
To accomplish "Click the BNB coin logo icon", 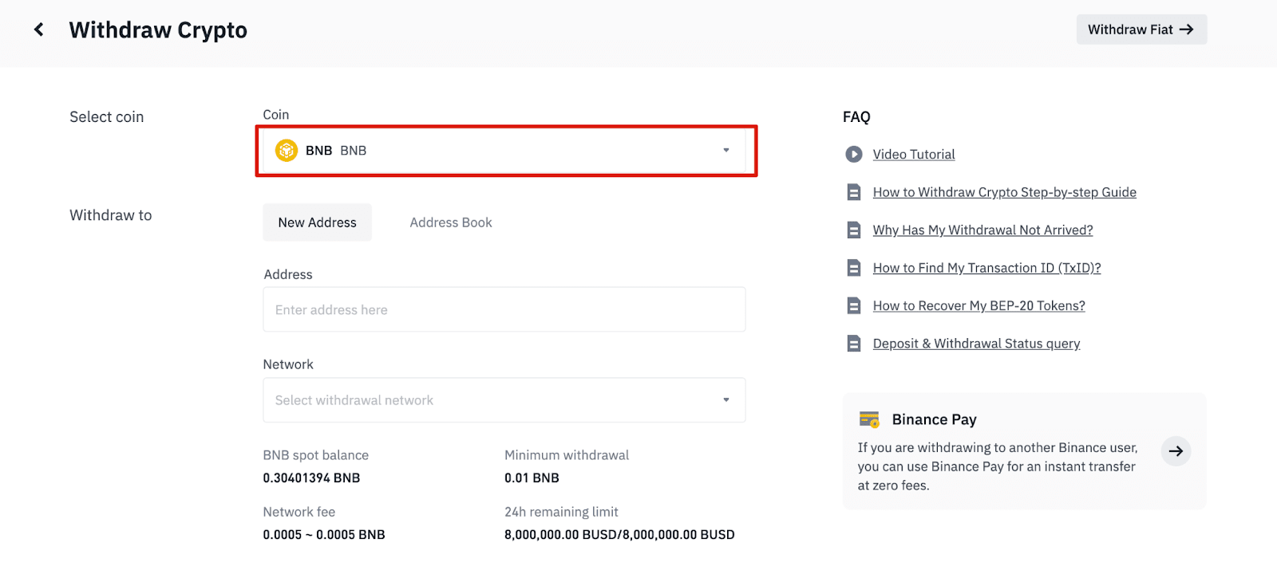I will coord(286,150).
